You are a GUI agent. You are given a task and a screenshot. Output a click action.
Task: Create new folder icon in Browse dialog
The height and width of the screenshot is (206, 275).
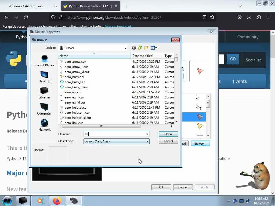[x=146, y=48]
